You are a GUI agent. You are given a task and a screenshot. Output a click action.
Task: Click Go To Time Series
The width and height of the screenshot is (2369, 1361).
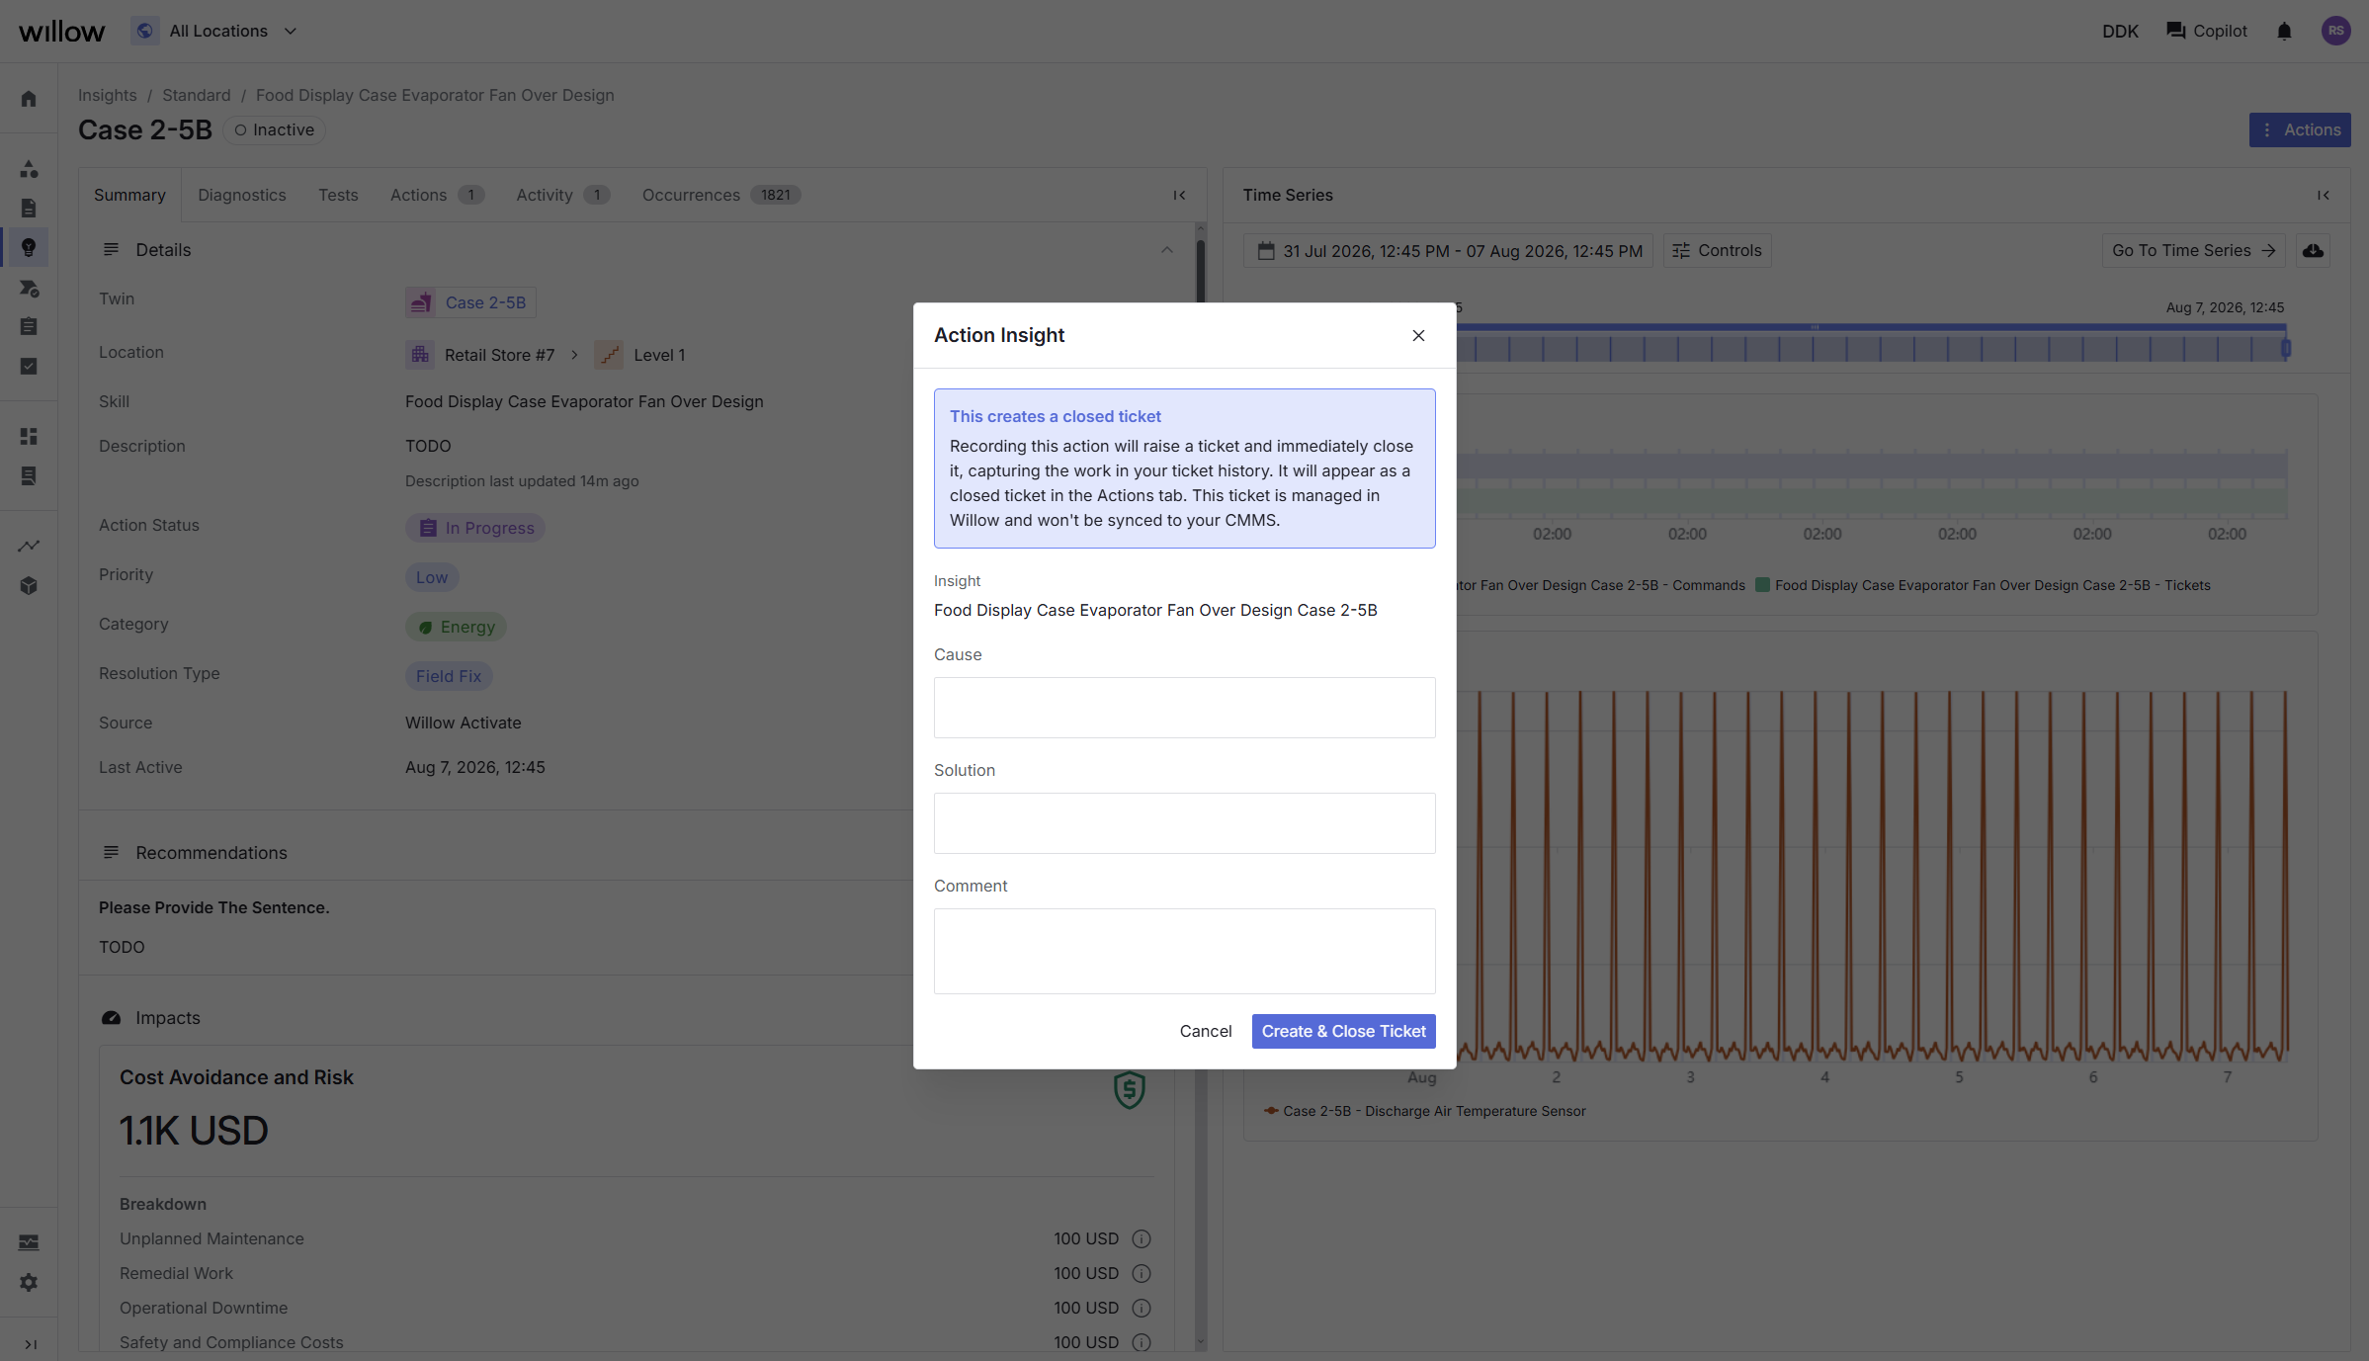tap(2193, 251)
